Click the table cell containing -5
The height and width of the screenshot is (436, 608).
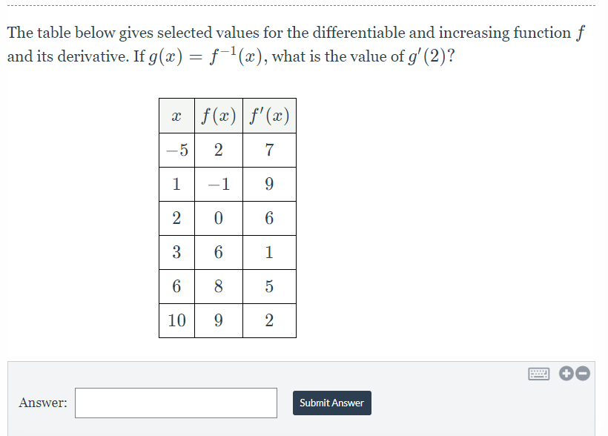[x=176, y=150]
